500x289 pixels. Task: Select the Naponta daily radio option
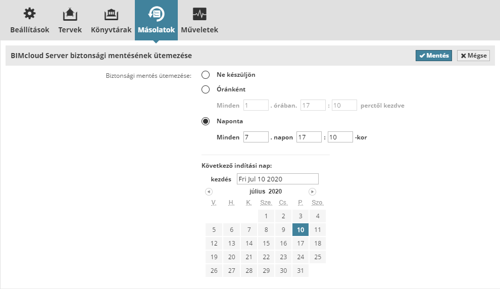coord(206,122)
